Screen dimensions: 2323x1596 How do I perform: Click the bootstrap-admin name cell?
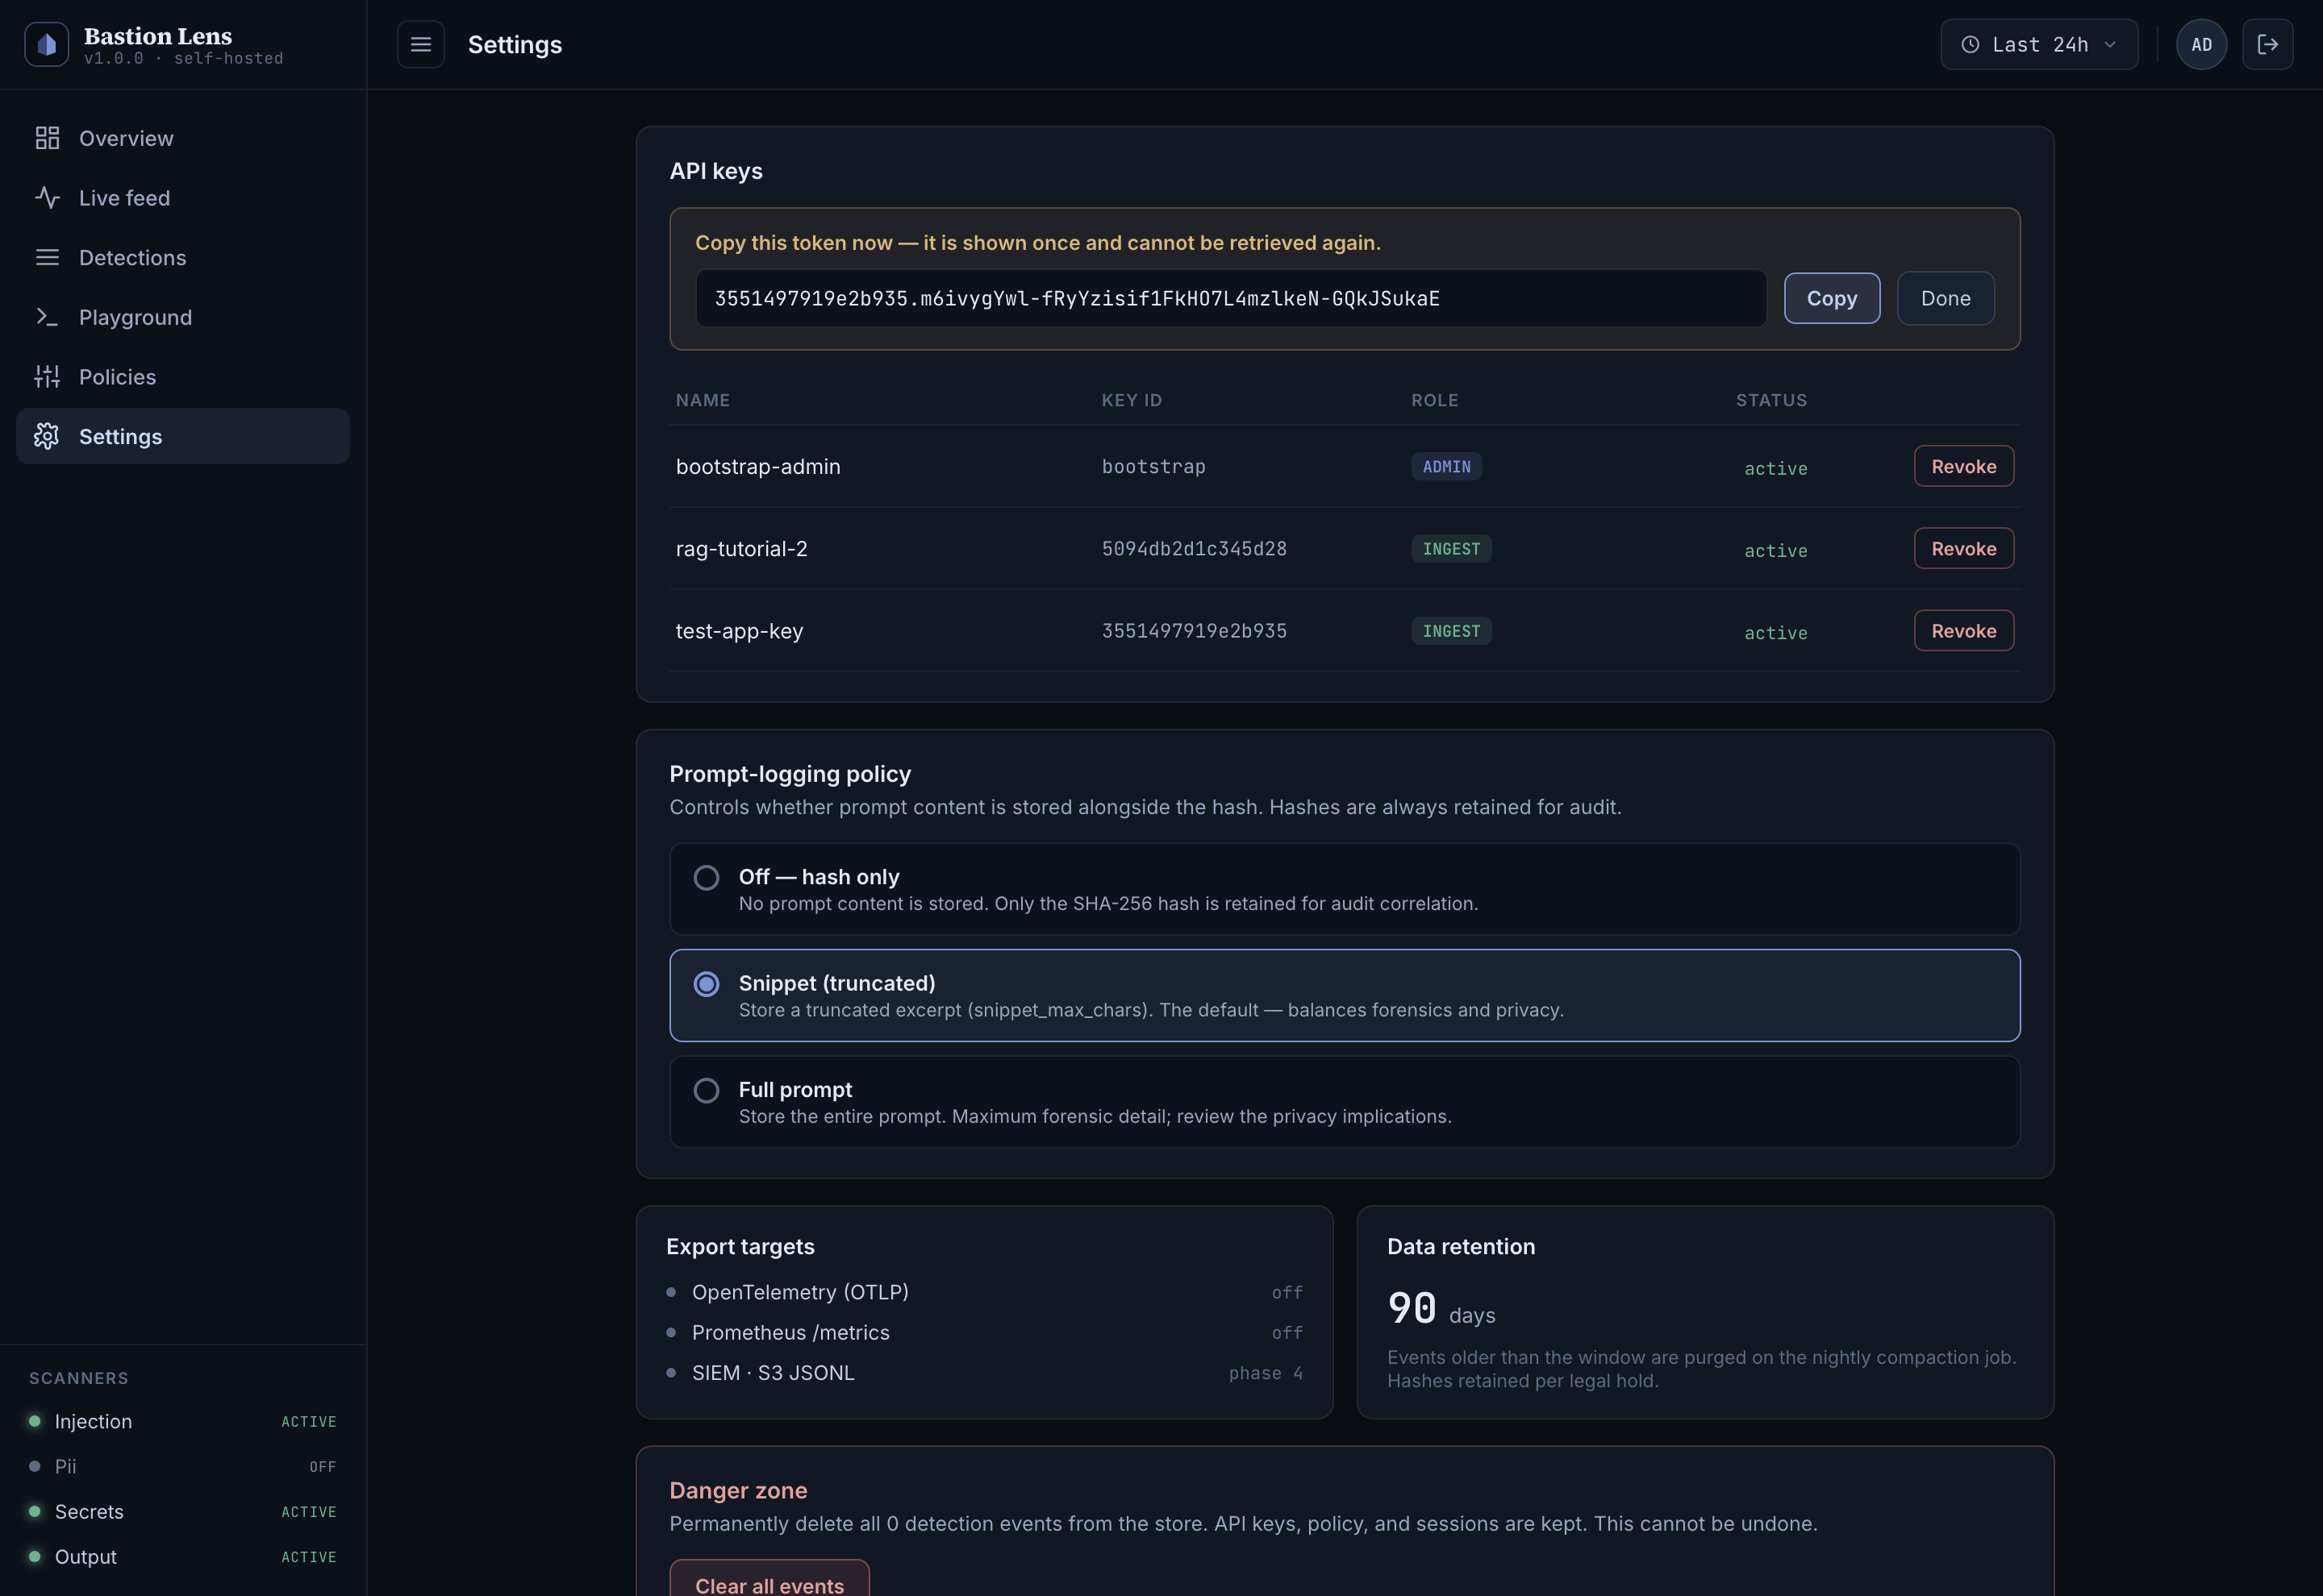click(757, 467)
